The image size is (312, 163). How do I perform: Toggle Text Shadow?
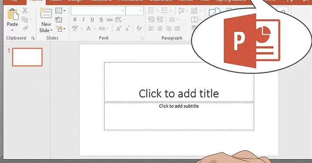[101, 20]
